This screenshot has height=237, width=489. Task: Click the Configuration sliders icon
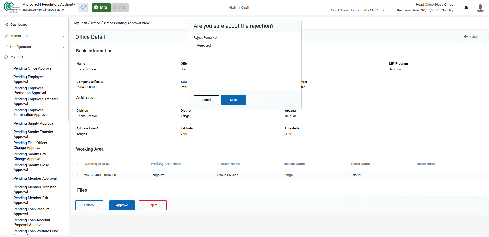click(6, 47)
